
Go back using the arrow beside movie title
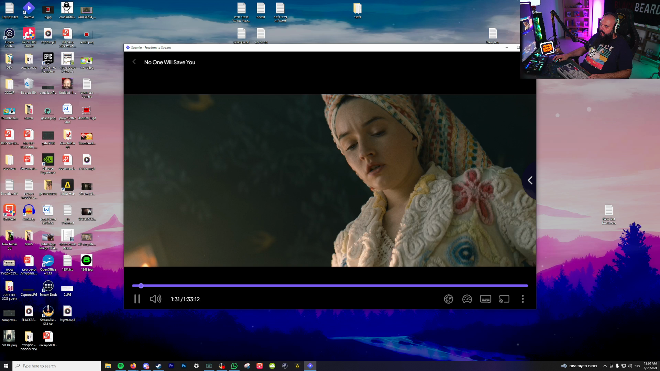[134, 62]
